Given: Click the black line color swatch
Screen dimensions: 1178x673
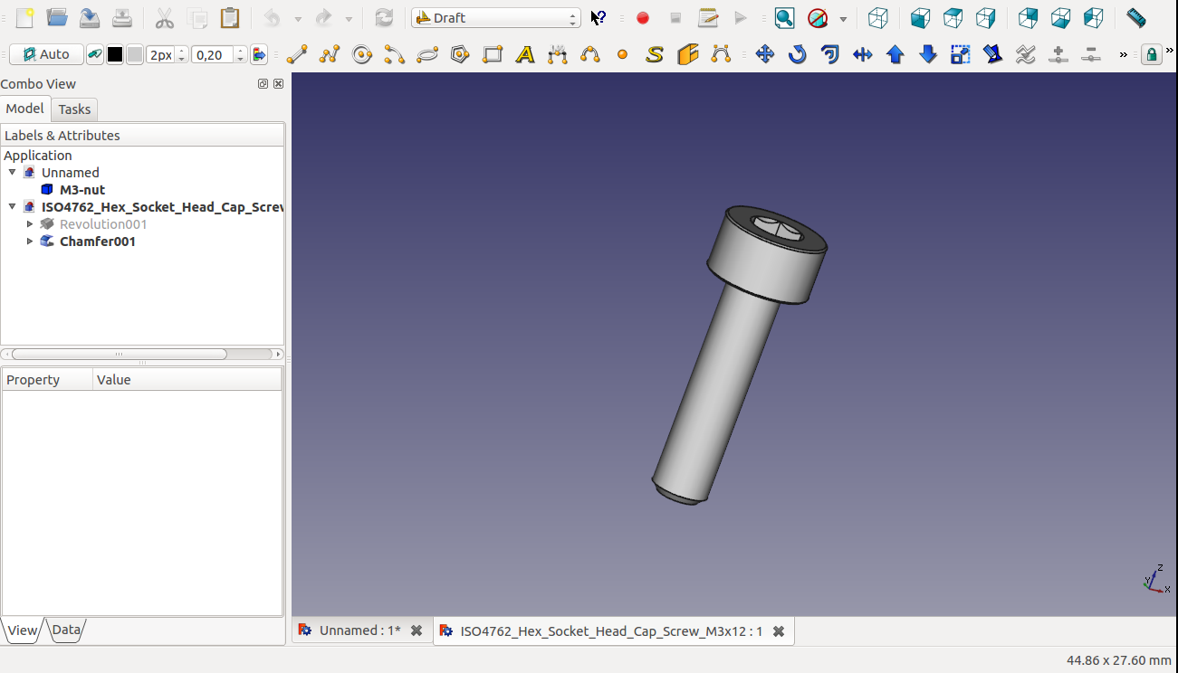Looking at the screenshot, I should tap(115, 55).
